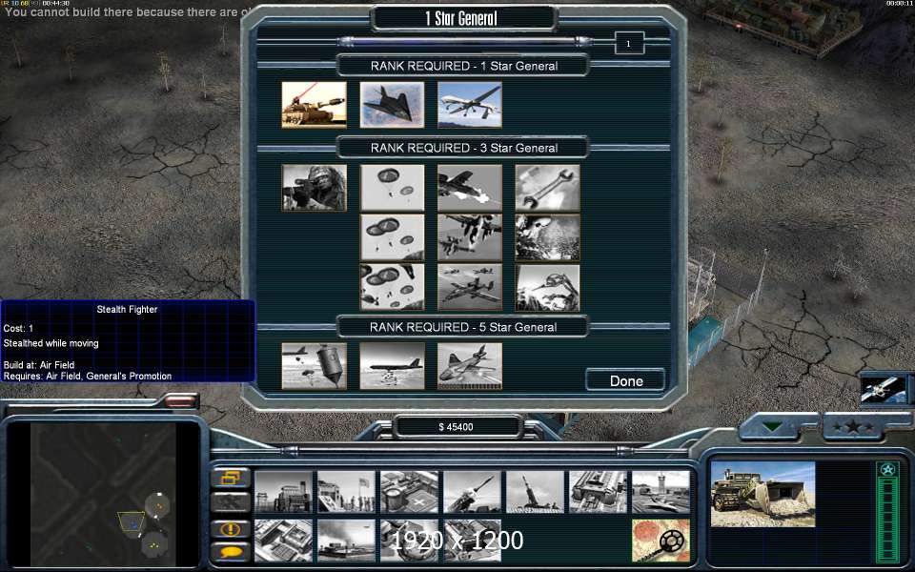Choose the second-level Paradrop parachute icon
915x572 pixels.
click(392, 237)
